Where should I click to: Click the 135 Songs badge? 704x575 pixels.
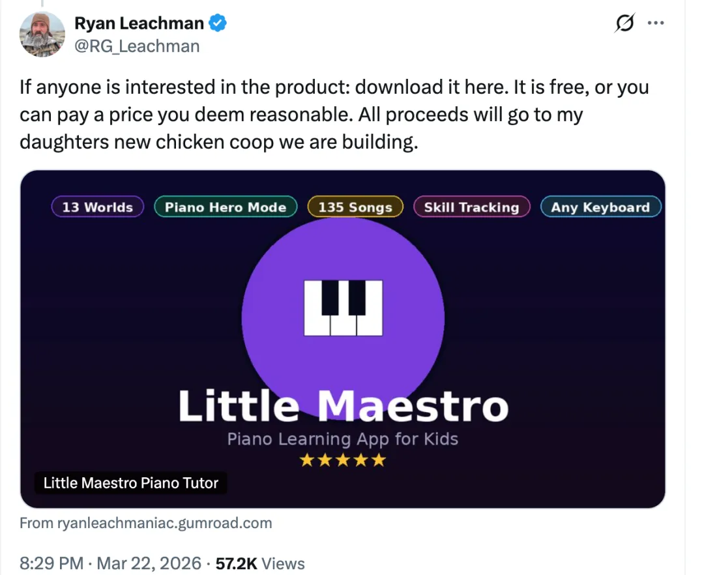[x=355, y=207]
